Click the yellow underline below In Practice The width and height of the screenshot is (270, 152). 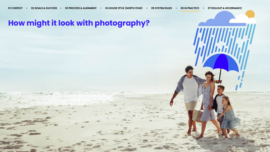[190, 11]
